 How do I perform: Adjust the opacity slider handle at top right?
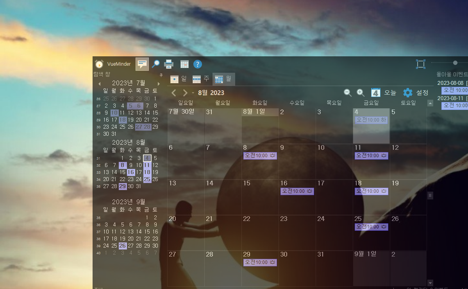455,63
